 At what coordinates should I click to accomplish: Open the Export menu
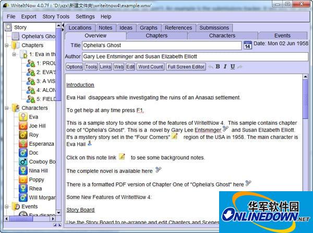click(29, 17)
